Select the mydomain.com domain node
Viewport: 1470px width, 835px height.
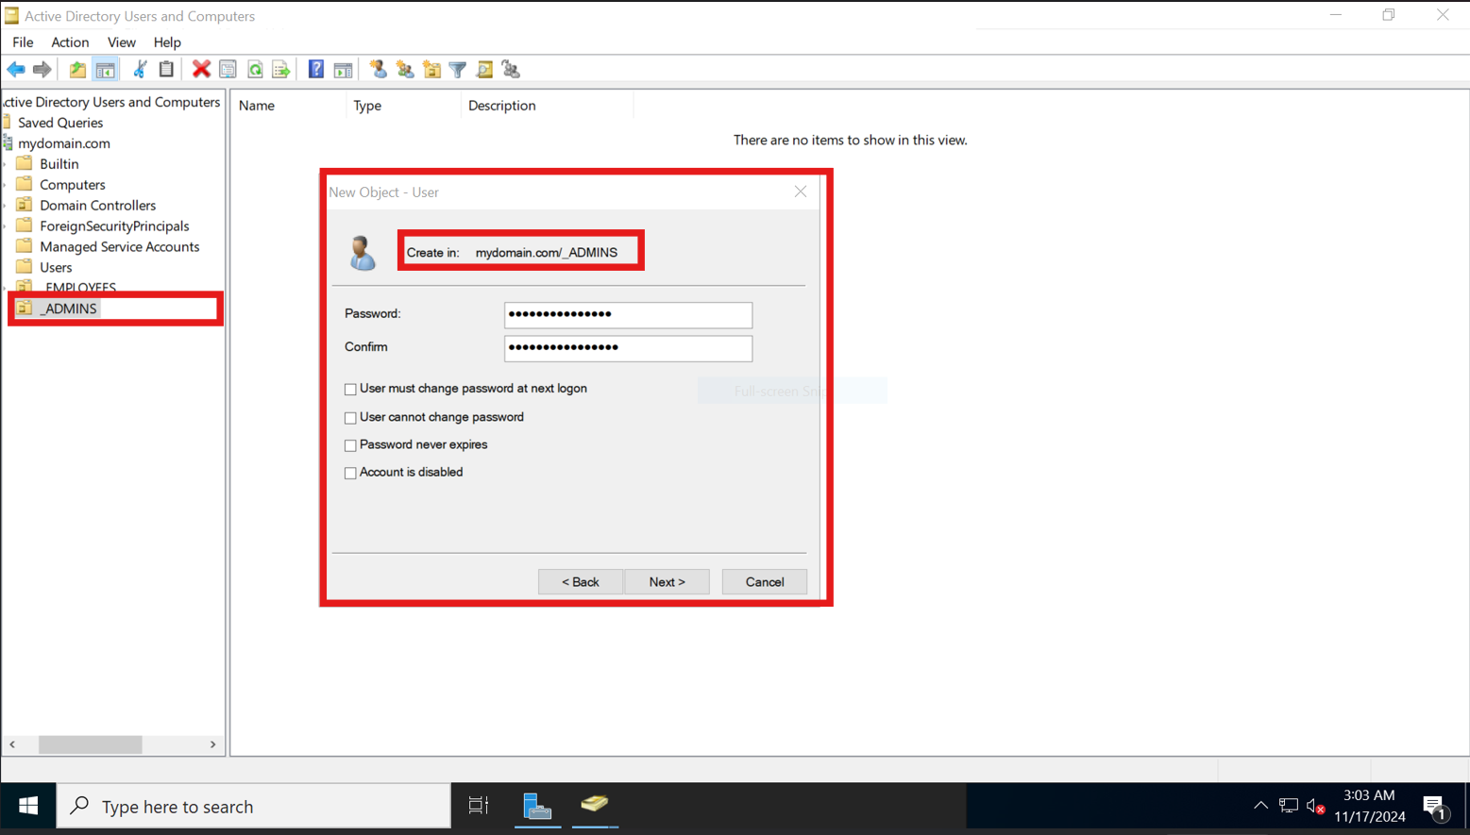(x=63, y=143)
